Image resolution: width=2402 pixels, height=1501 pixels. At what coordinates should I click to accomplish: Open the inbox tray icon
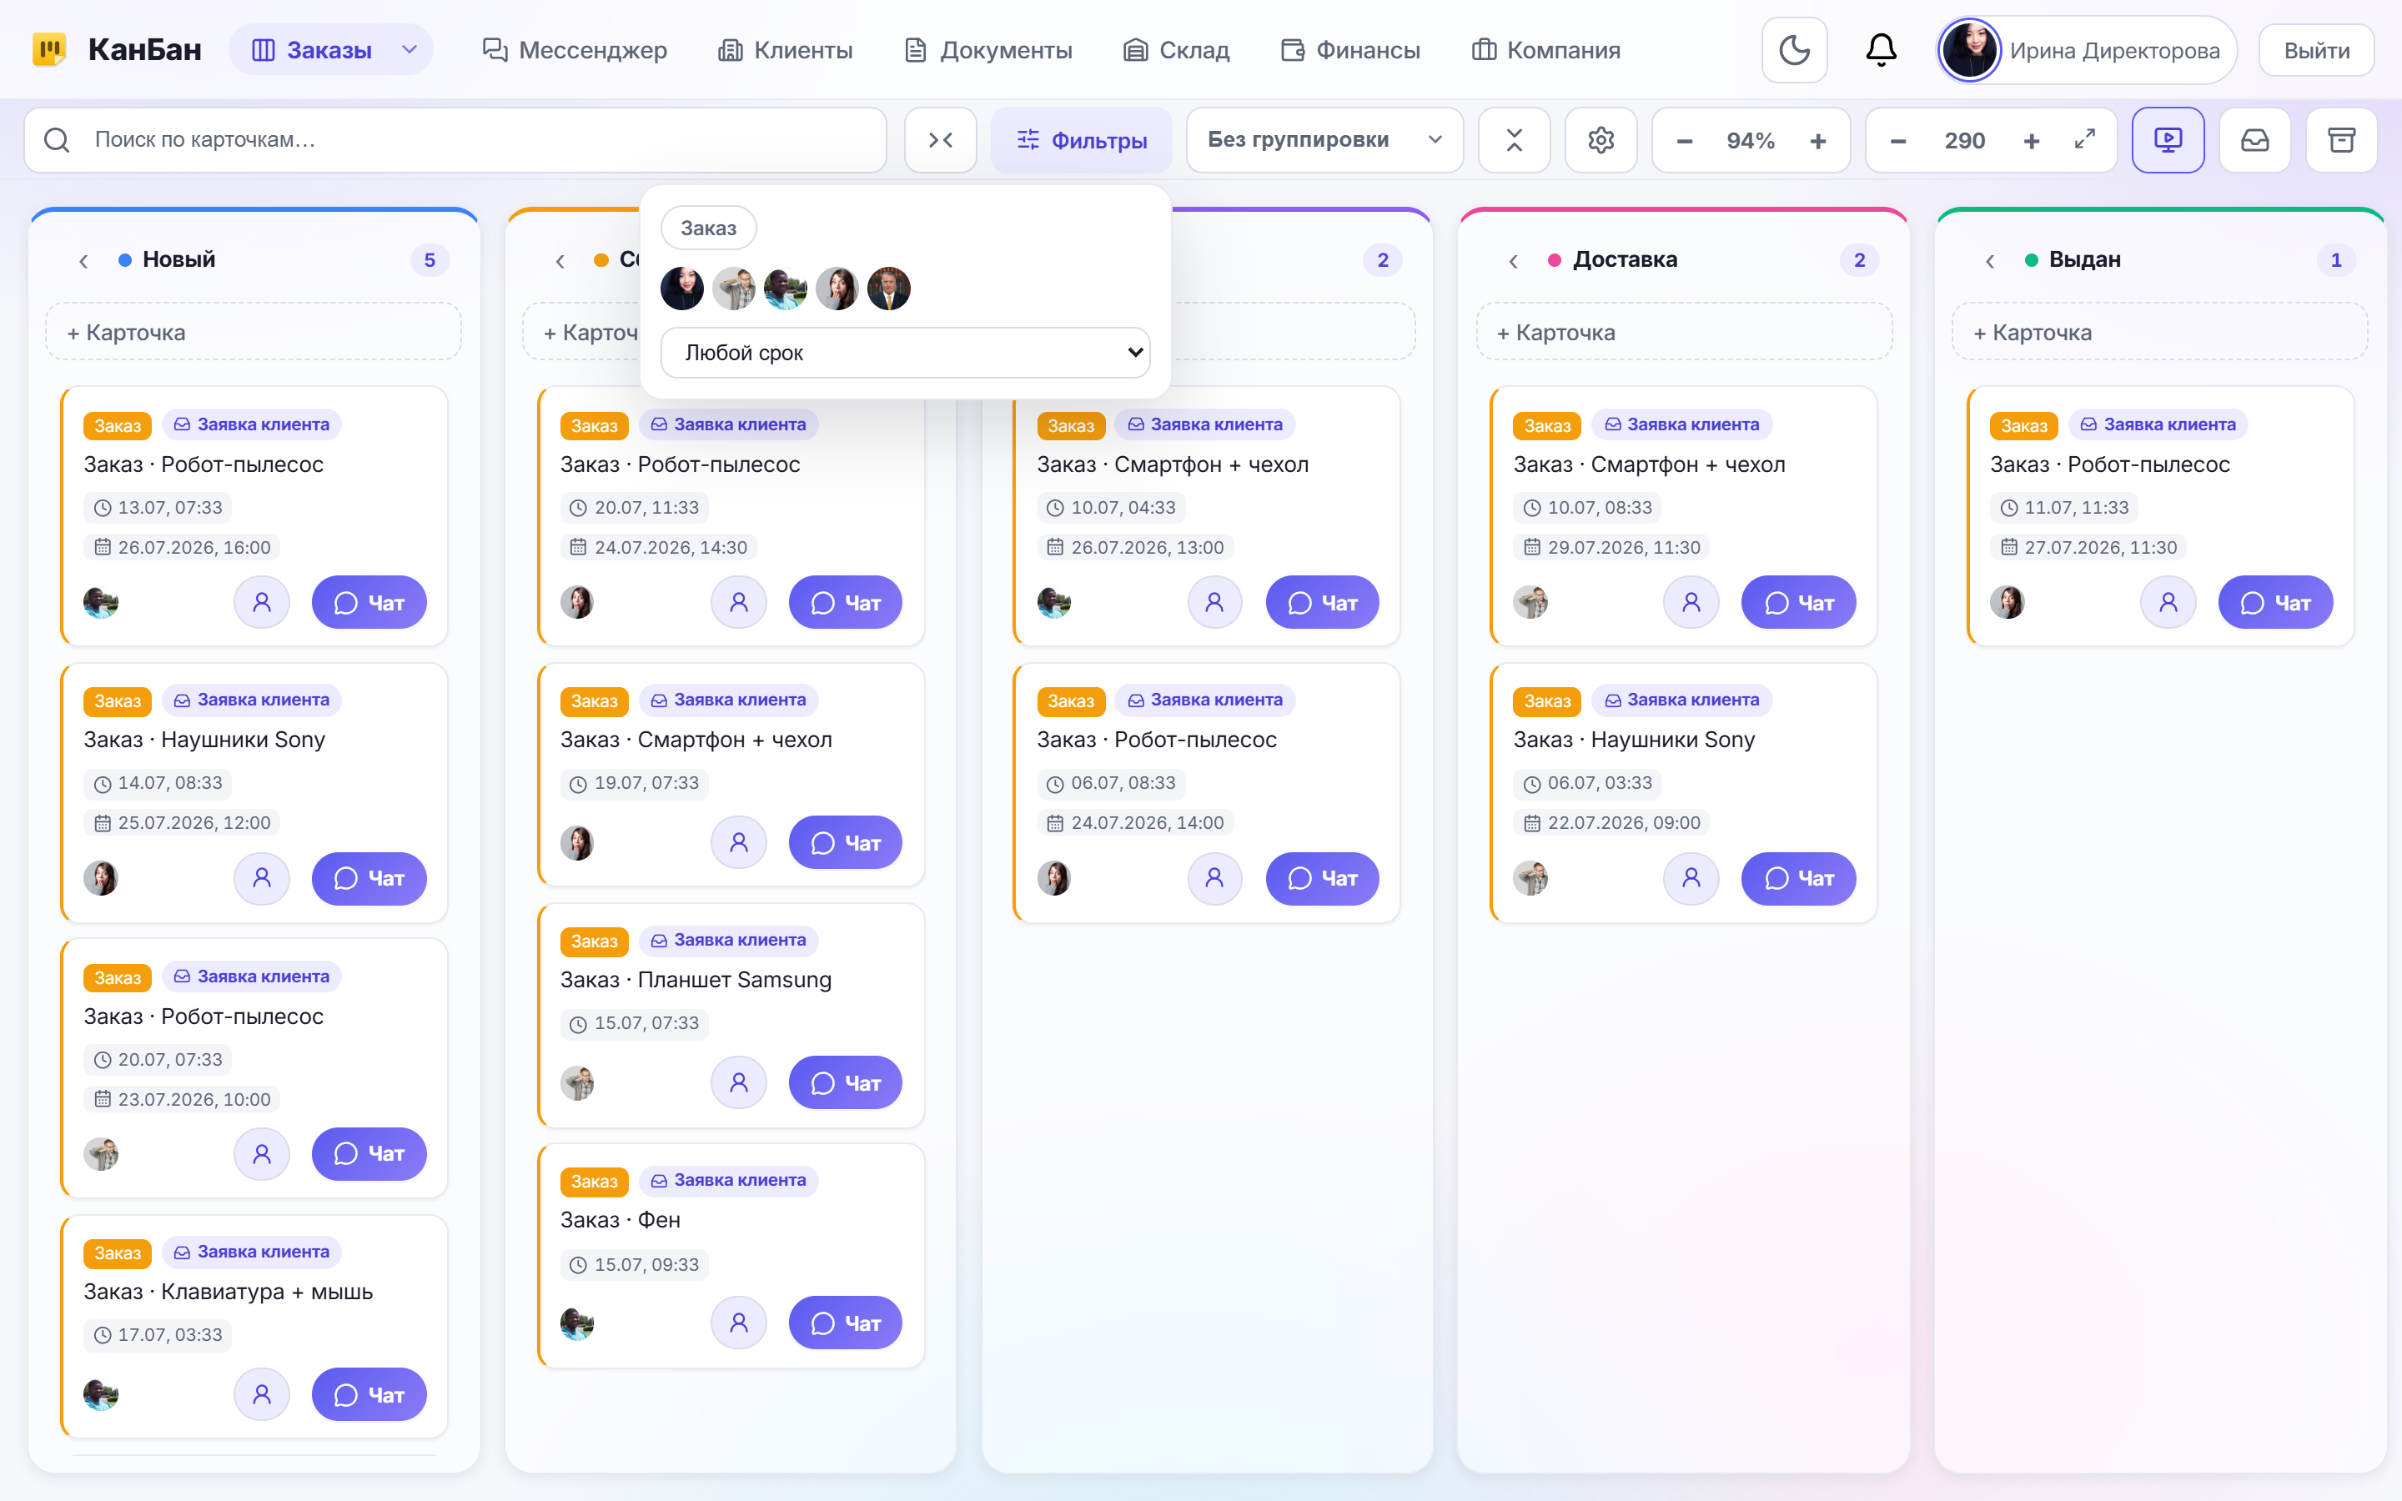pyautogui.click(x=2254, y=140)
